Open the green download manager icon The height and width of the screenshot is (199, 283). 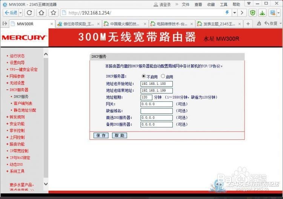point(262,13)
